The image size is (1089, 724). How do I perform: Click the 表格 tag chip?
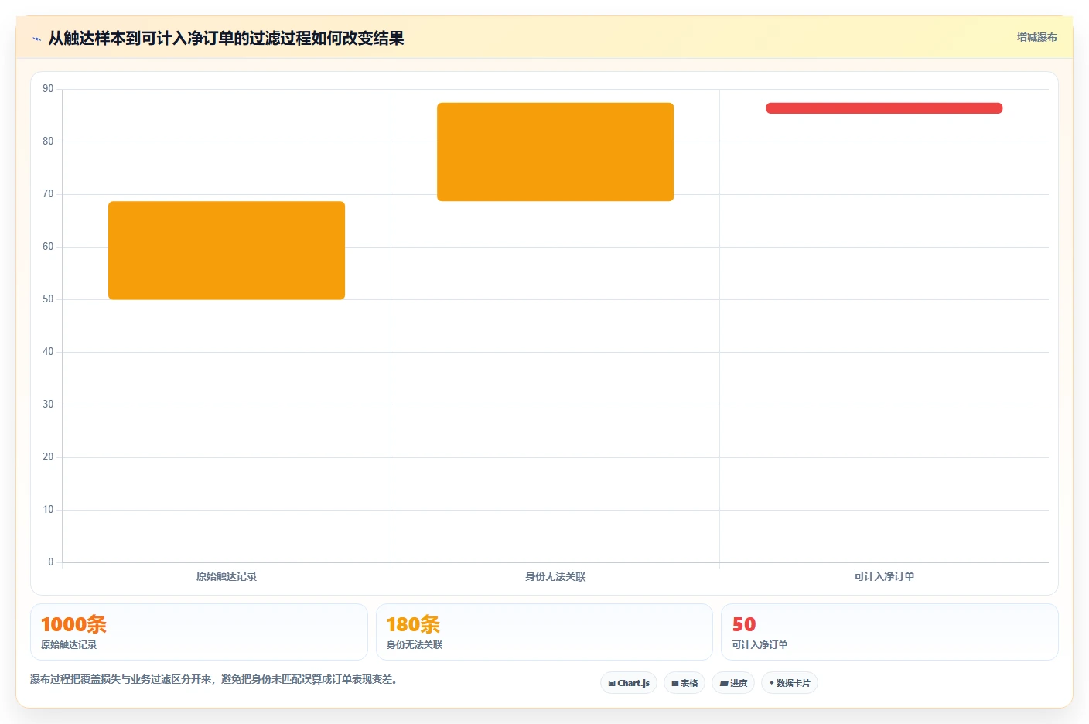684,683
